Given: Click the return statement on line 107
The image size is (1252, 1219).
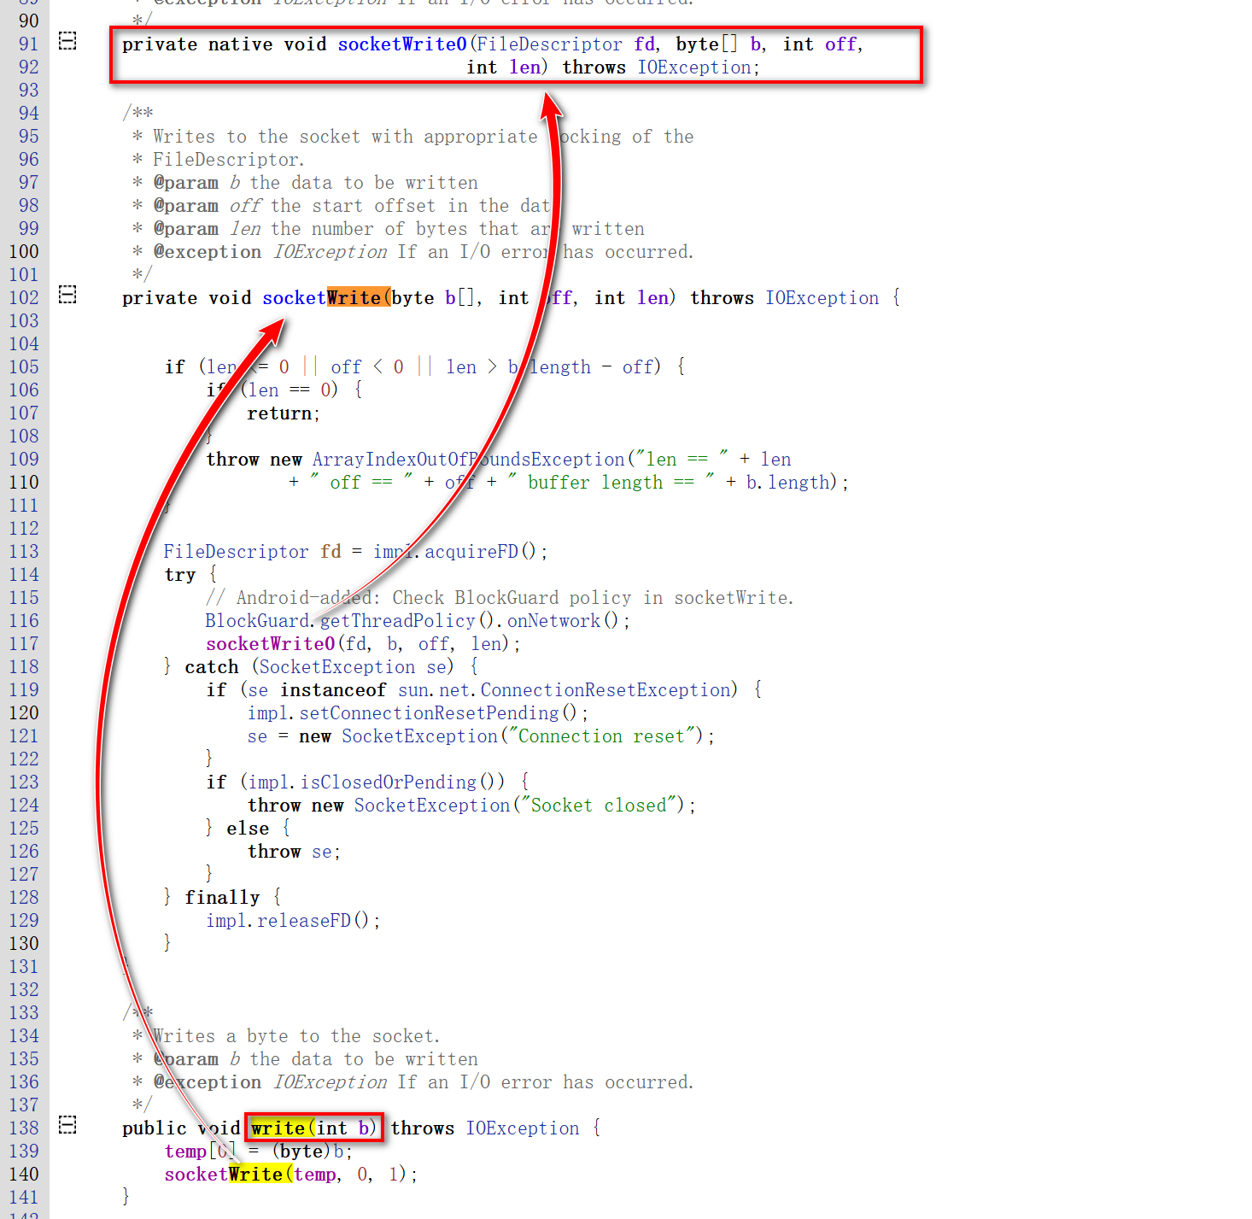Looking at the screenshot, I should (x=284, y=413).
